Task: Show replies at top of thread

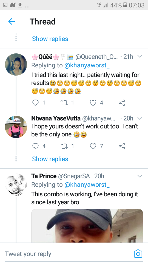Action: coord(50,39)
